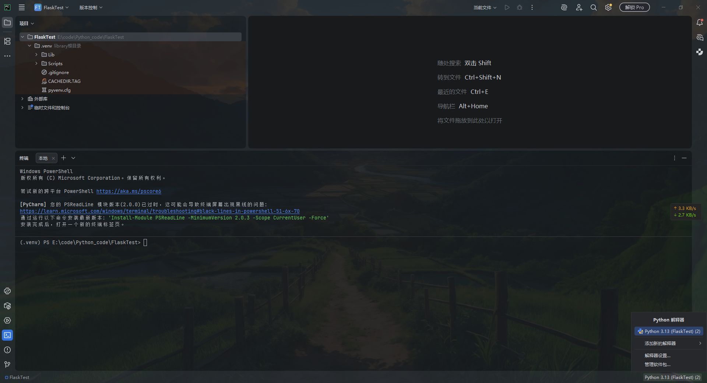The image size is (707, 383).
Task: Select Python 3.13 (FlaskTest) (2) interpreter in popup
Action: (669, 331)
